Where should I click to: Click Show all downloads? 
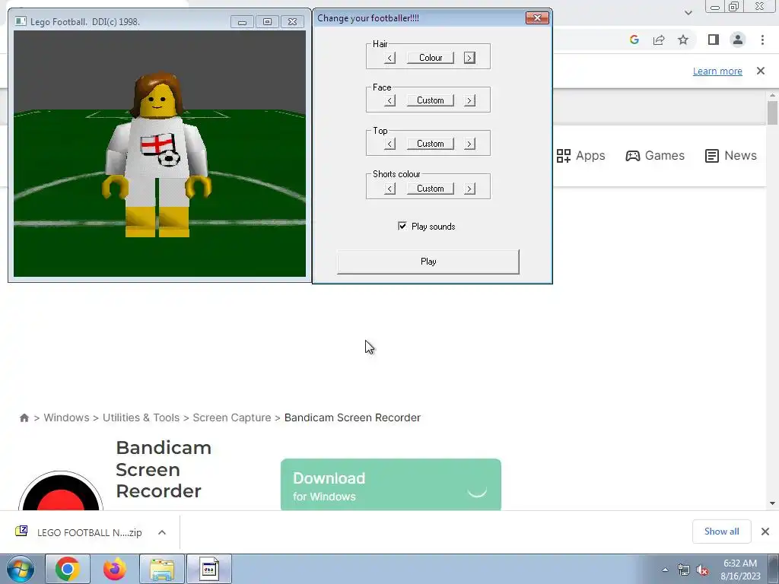(x=722, y=532)
